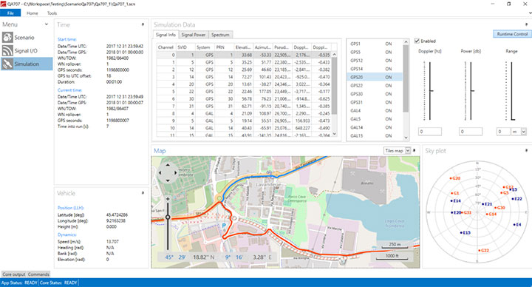This screenshot has width=532, height=287.
Task: Click the parking P marker on map
Action: [x=224, y=226]
